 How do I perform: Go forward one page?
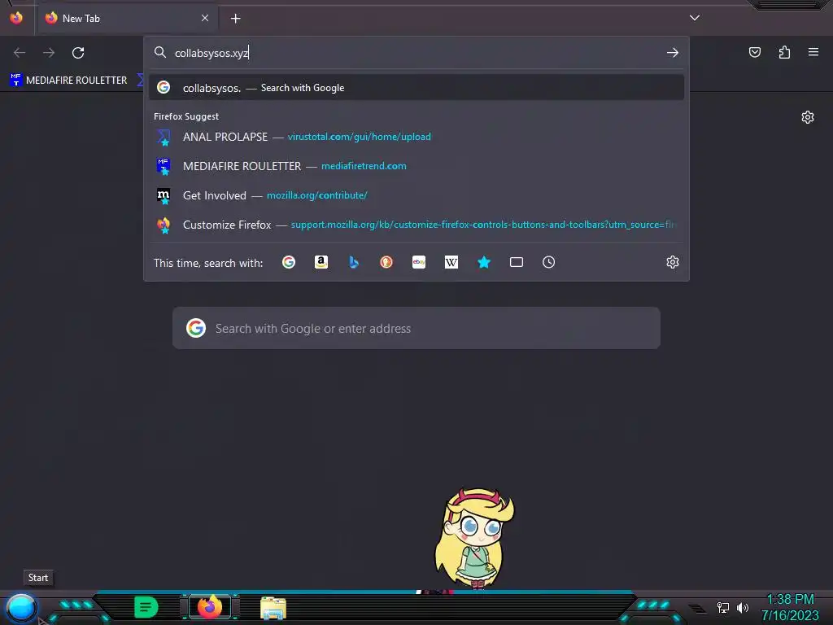49,53
